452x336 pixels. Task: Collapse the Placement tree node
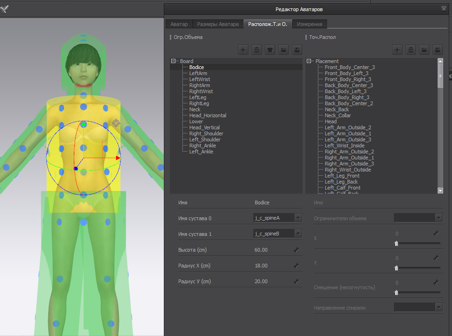tap(309, 61)
